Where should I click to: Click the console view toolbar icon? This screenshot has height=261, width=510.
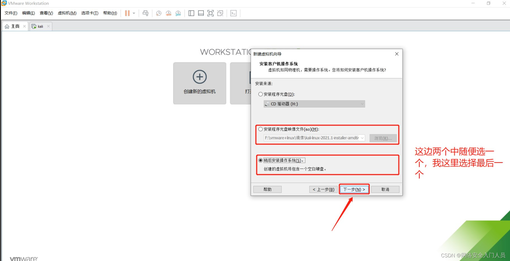(233, 13)
